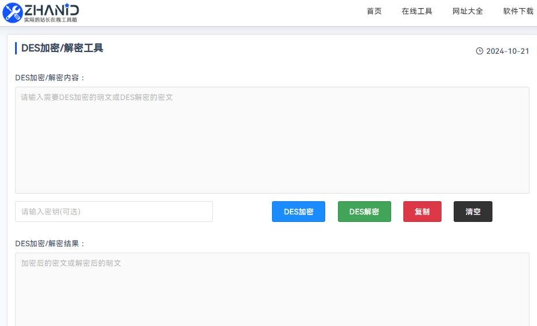Click the 2024-10-21 date text
The width and height of the screenshot is (537, 326).
tap(507, 51)
